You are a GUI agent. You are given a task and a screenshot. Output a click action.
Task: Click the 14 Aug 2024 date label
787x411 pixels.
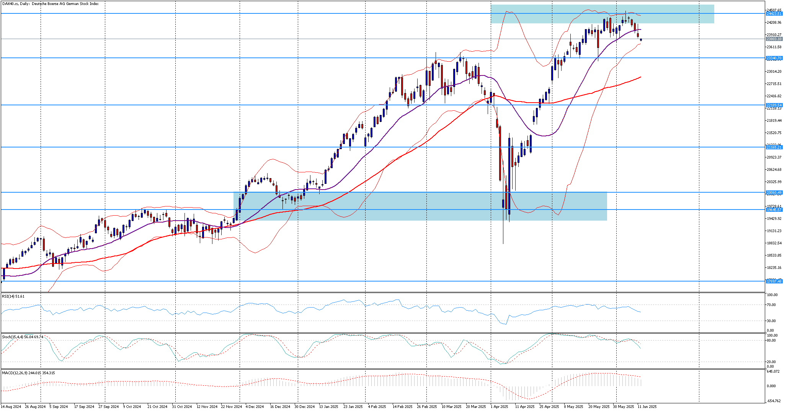pyautogui.click(x=11, y=407)
